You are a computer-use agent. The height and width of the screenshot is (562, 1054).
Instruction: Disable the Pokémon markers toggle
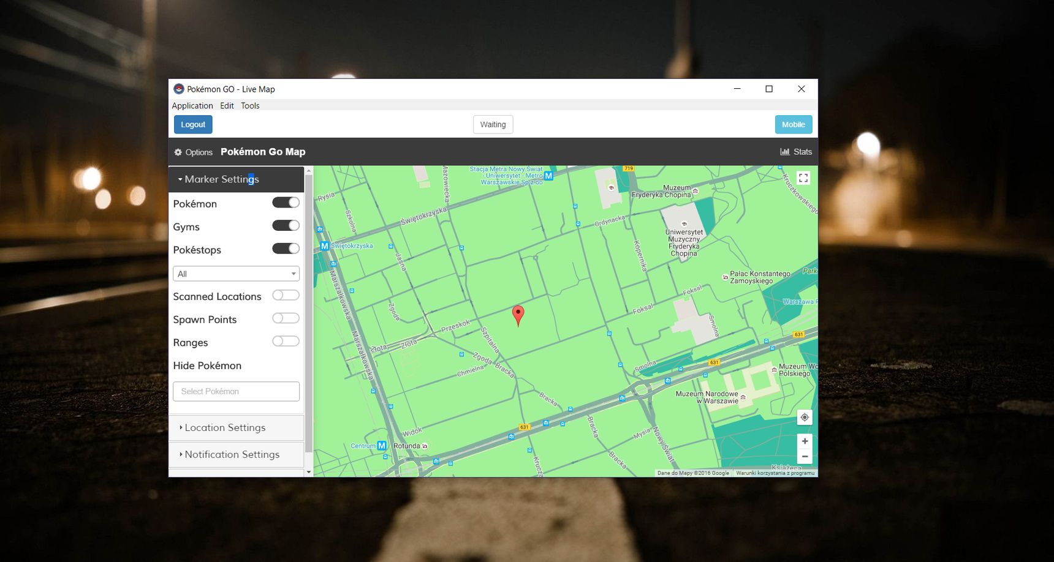coord(286,203)
